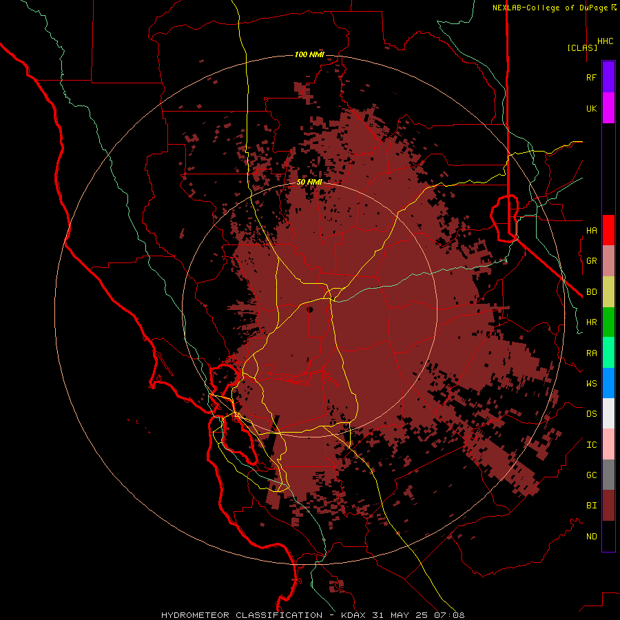Click the ND legend label
The height and width of the screenshot is (620, 620).
[591, 536]
